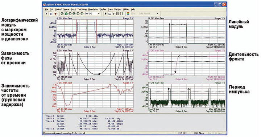Viewport: 261px width, 137px height.
Task: Click diamond marker on phase trace B
Action: click(99, 74)
